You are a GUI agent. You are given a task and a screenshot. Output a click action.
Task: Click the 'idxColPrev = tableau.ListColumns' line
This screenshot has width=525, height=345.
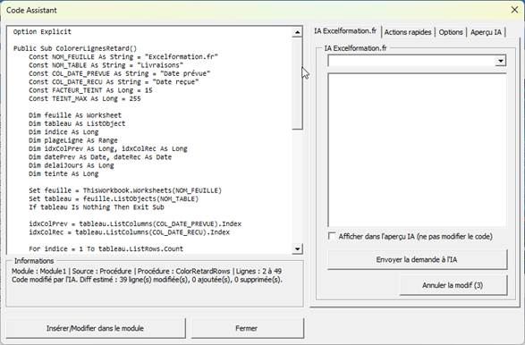click(135, 223)
